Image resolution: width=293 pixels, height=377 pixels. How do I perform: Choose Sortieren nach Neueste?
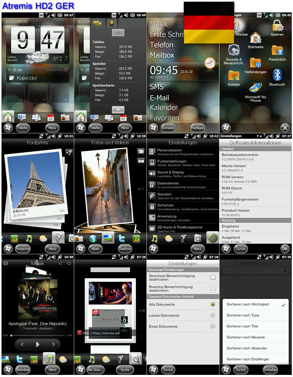click(256, 337)
